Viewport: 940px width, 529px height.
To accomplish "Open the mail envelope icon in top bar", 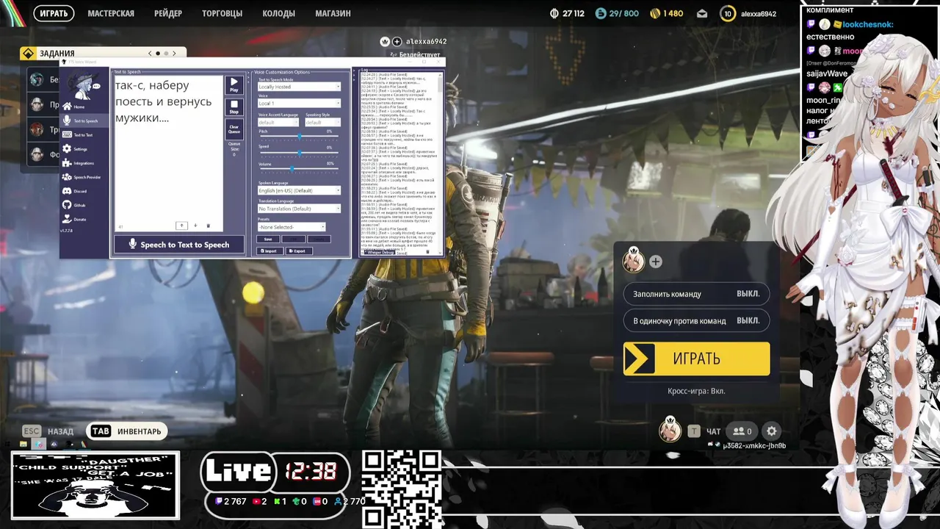I will tap(702, 13).
